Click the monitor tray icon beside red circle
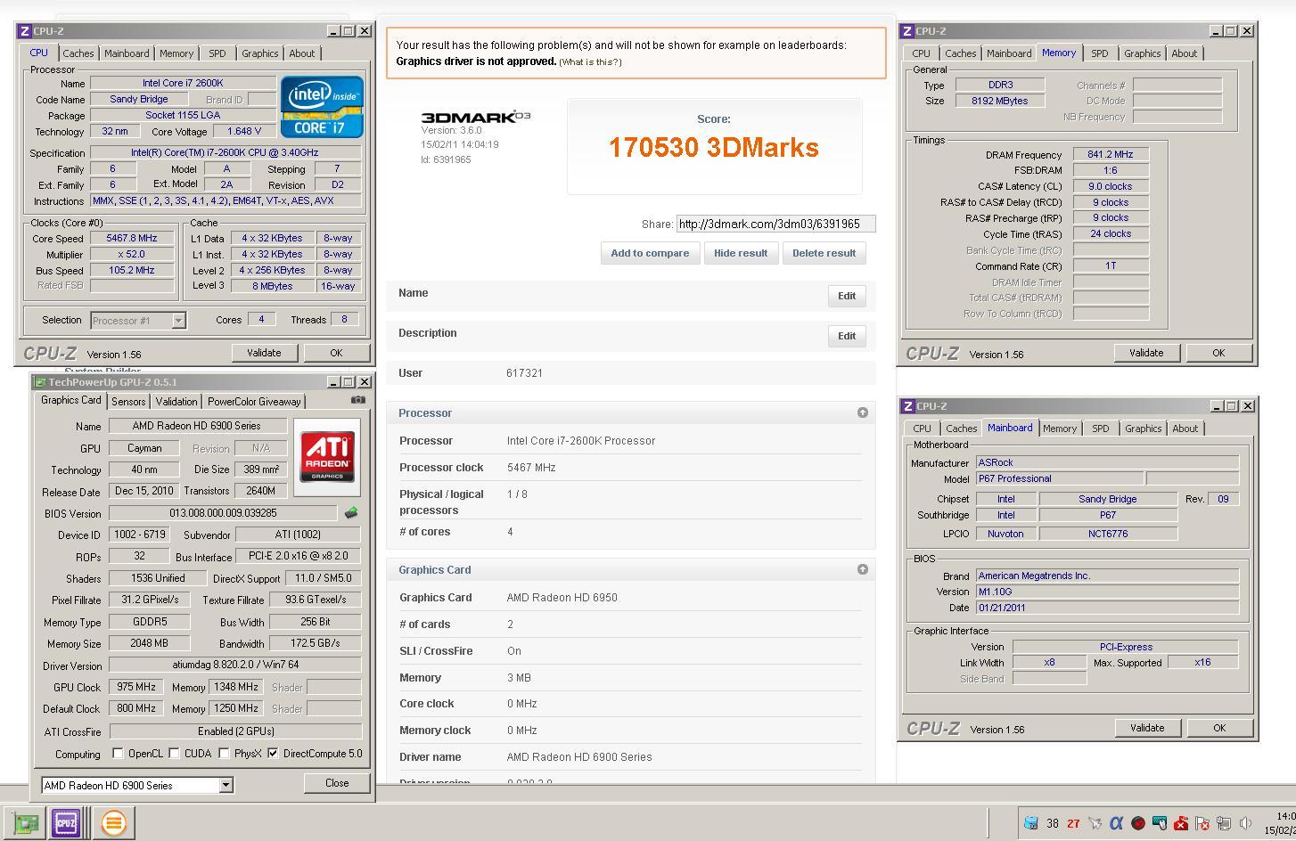This screenshot has width=1296, height=841. tap(1160, 823)
